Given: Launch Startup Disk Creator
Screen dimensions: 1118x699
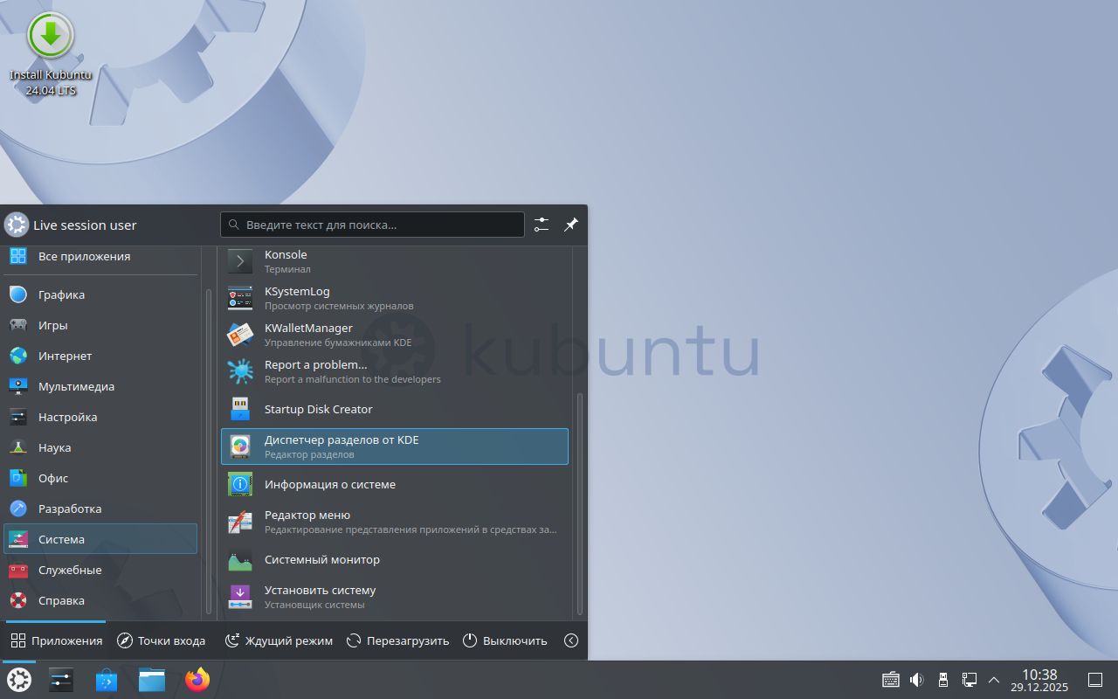Looking at the screenshot, I should 395,409.
